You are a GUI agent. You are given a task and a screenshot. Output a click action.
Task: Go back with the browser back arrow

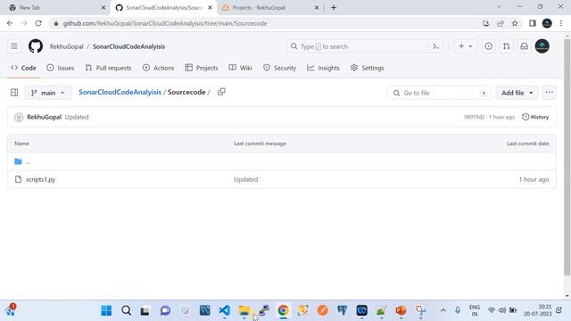10,23
